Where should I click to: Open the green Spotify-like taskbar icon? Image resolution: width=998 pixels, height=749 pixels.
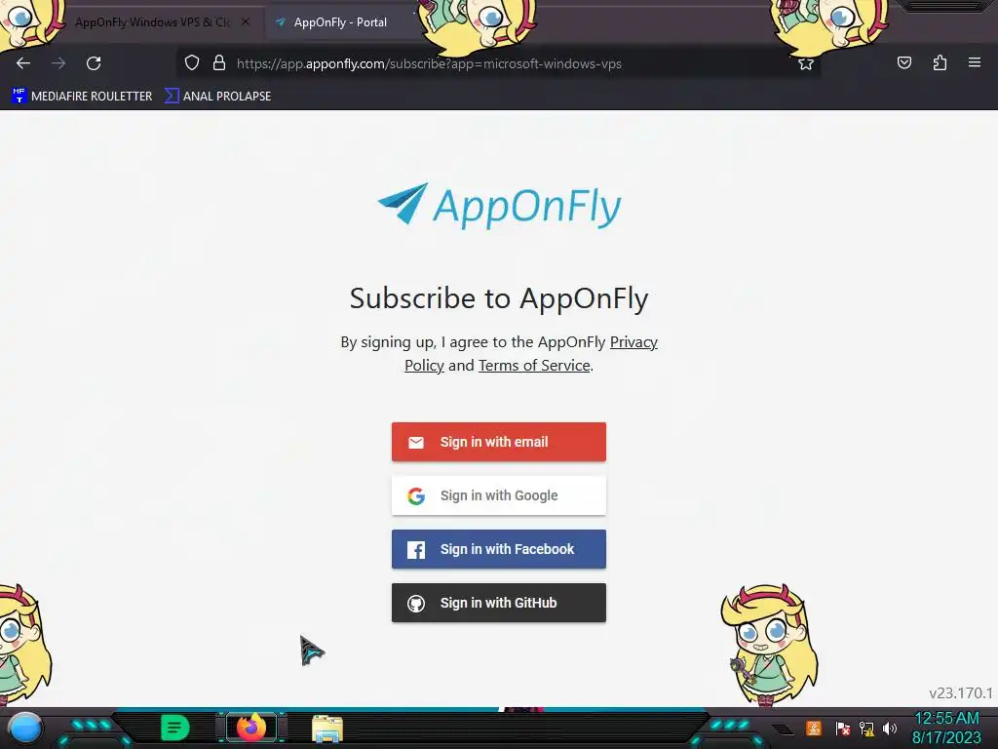point(175,728)
